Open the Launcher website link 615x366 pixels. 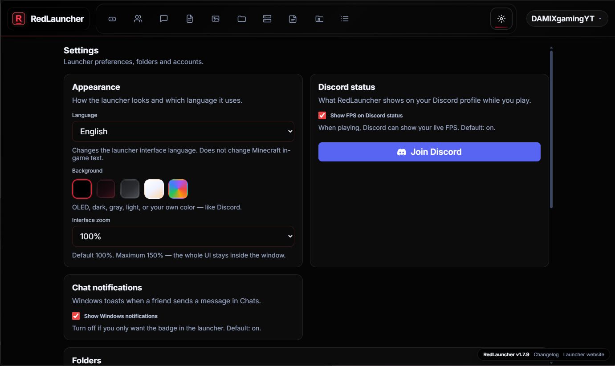pos(584,354)
